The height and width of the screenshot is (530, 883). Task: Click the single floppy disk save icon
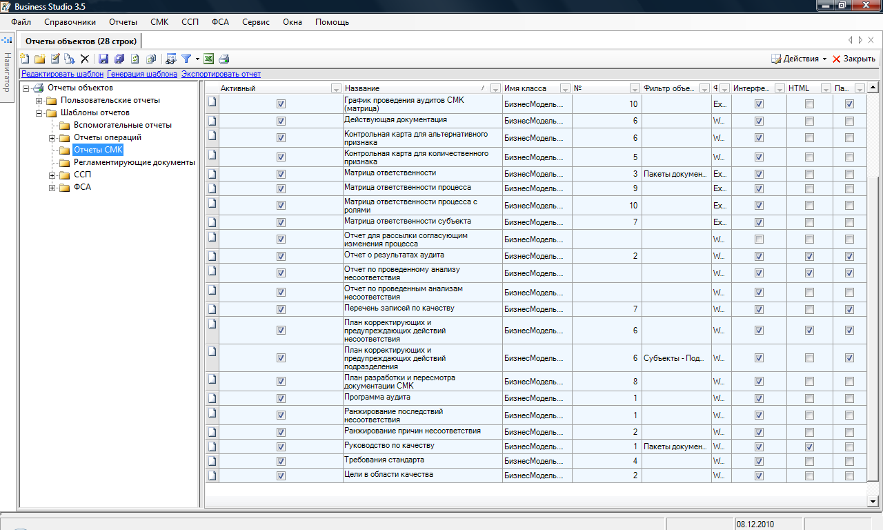[x=103, y=59]
